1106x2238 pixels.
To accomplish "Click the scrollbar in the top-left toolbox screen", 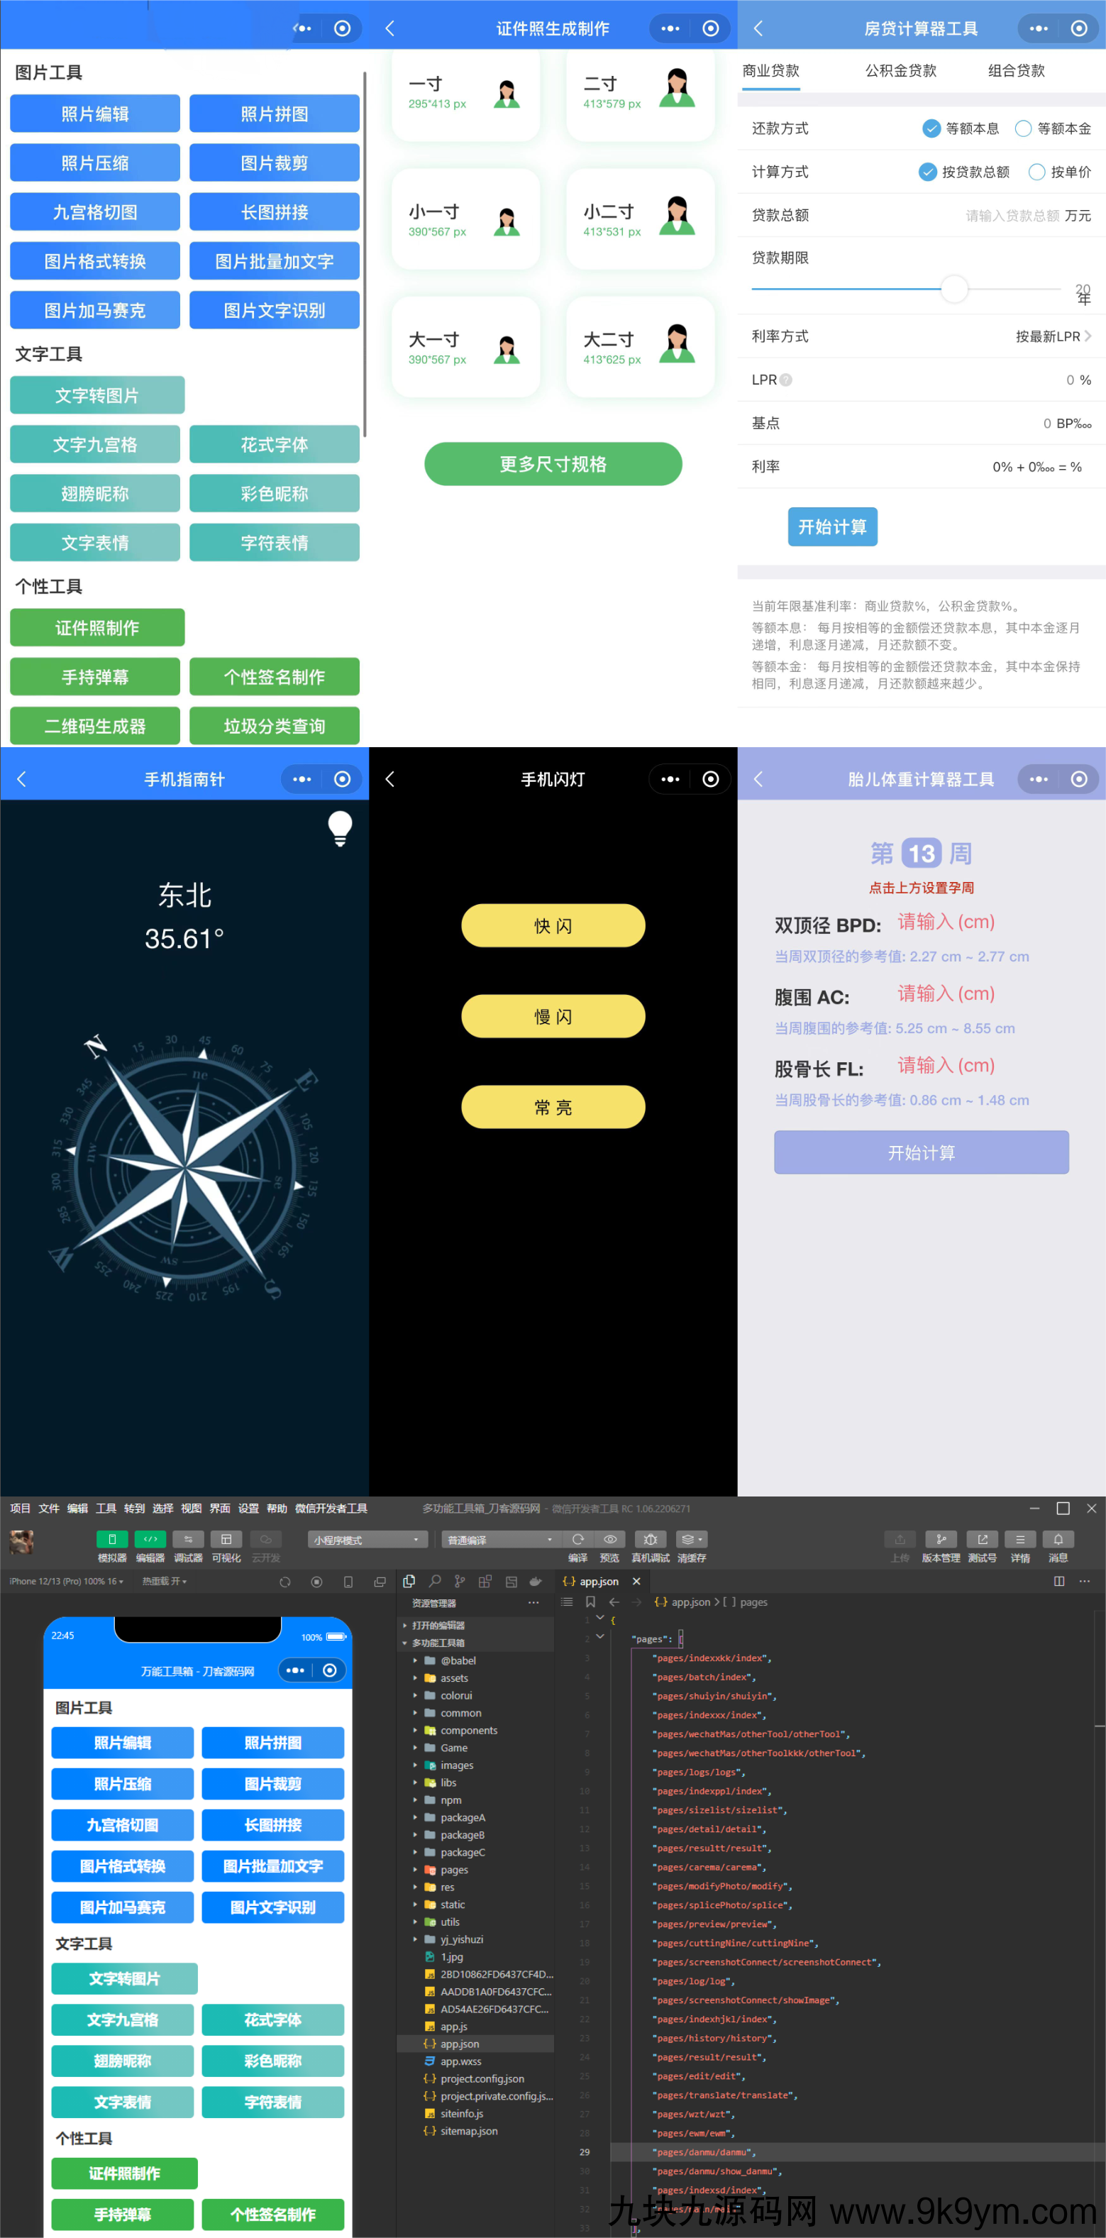I will point(365,254).
